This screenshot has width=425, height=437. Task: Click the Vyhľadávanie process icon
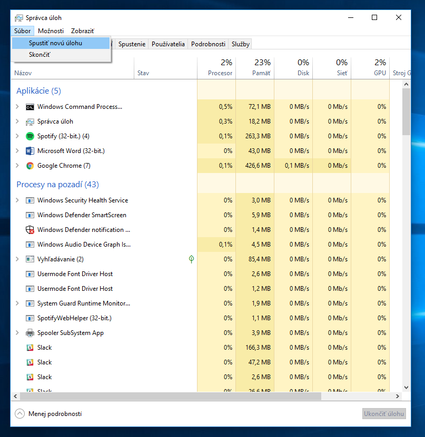coord(30,259)
